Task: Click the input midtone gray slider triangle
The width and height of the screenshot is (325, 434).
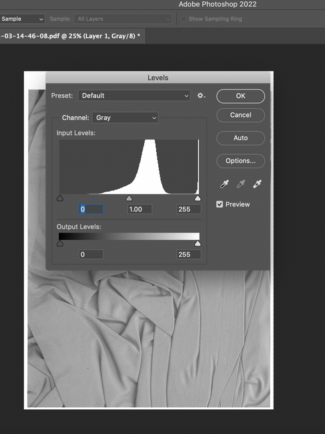Action: (x=129, y=198)
